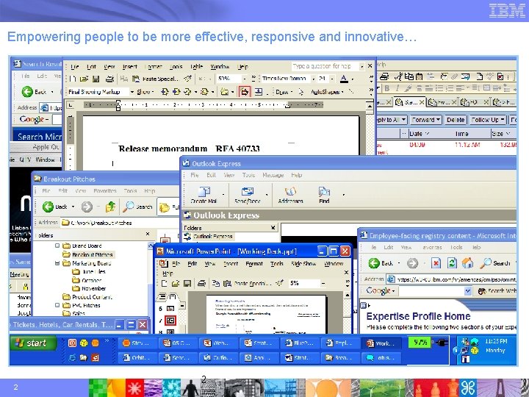Expand the PVC Pitches folder in tree
The width and height of the screenshot is (529, 397).
click(x=57, y=305)
